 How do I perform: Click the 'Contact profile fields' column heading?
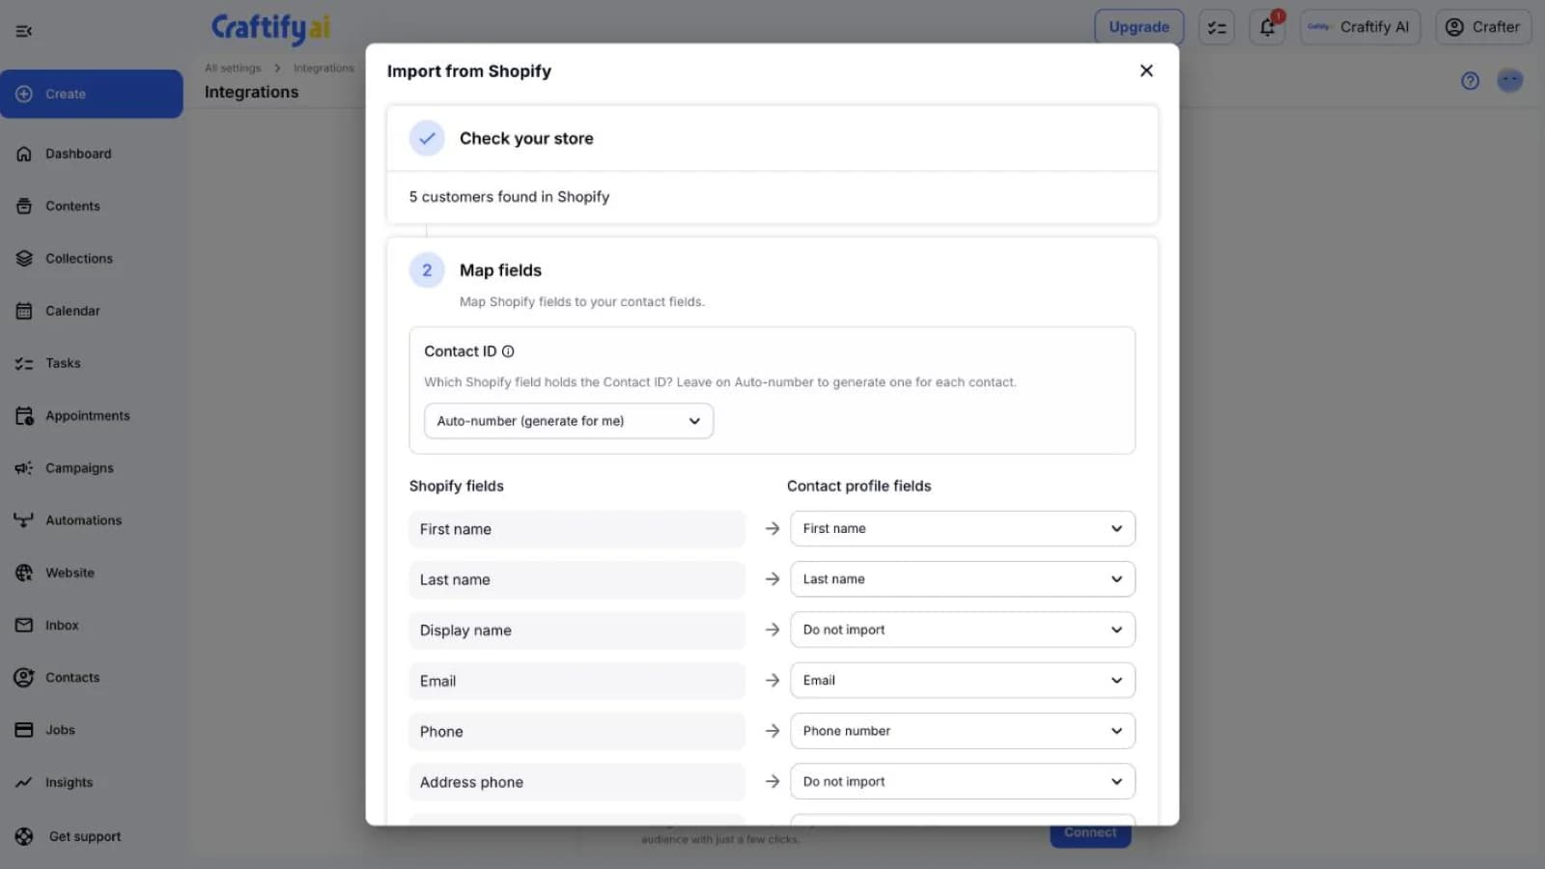click(x=858, y=486)
